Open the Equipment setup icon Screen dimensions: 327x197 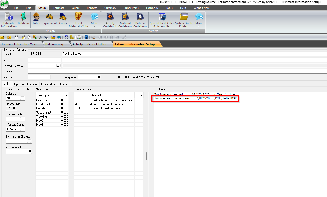(x=50, y=19)
